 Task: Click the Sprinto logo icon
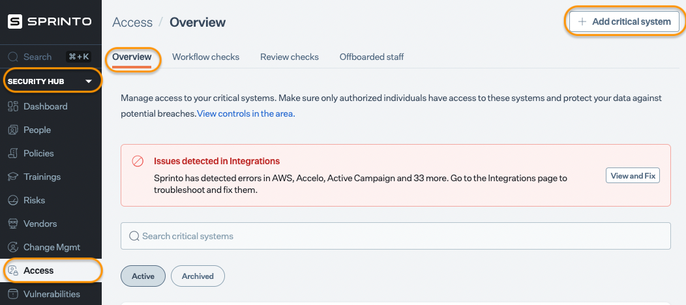point(15,22)
